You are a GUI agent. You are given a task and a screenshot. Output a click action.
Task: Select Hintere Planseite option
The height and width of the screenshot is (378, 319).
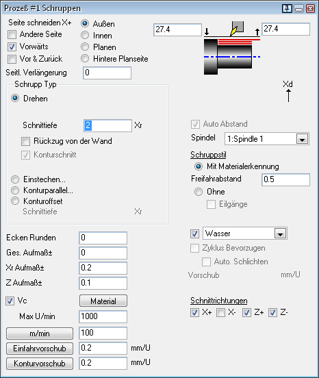coord(85,58)
